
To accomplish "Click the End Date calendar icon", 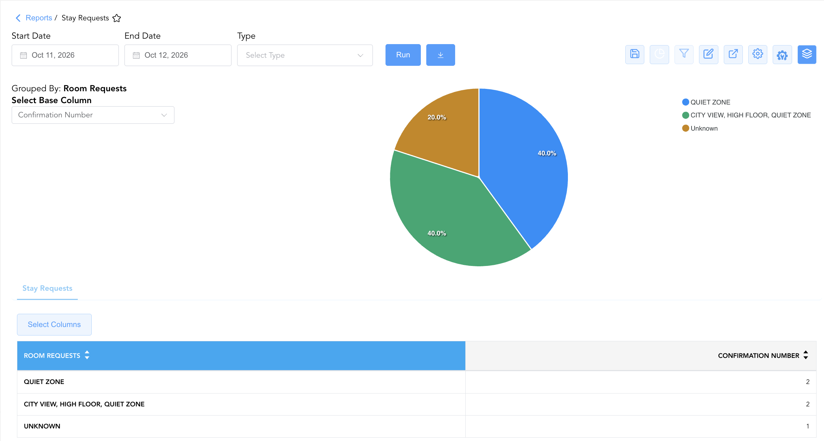I will (x=136, y=55).
